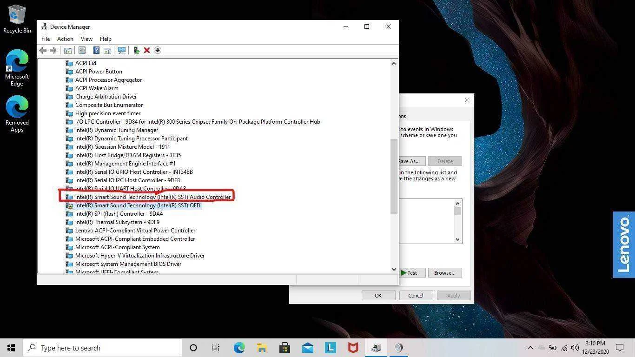Open the View menu
Screen dimensions: 635x357
tap(86, 39)
